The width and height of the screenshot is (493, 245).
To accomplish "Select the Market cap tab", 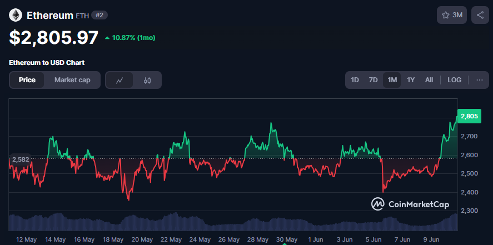I will [x=72, y=80].
